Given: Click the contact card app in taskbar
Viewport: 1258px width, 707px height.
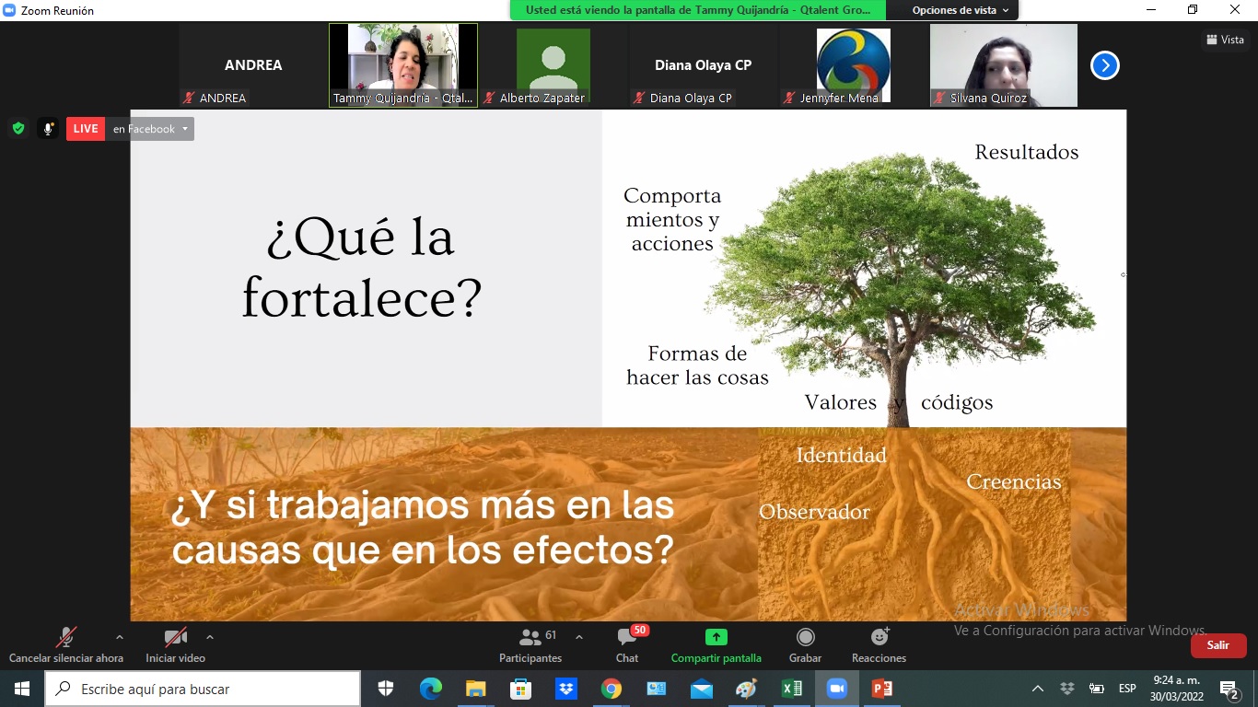Looking at the screenshot, I should pos(656,689).
